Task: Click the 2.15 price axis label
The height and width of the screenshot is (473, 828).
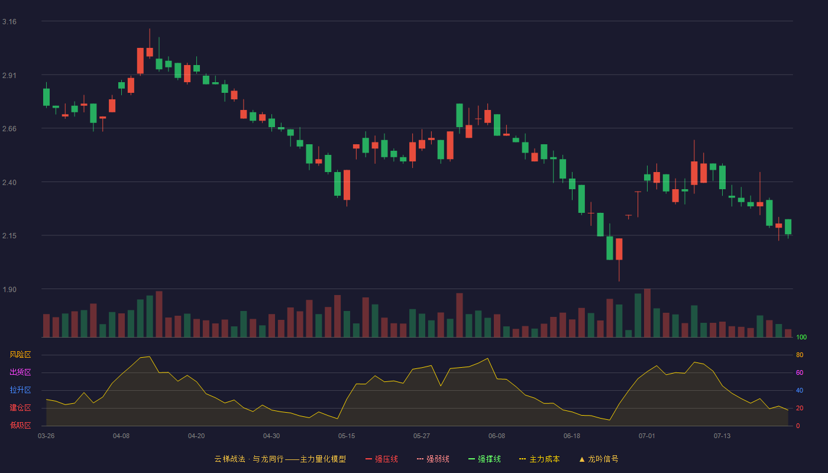Action: 9,236
